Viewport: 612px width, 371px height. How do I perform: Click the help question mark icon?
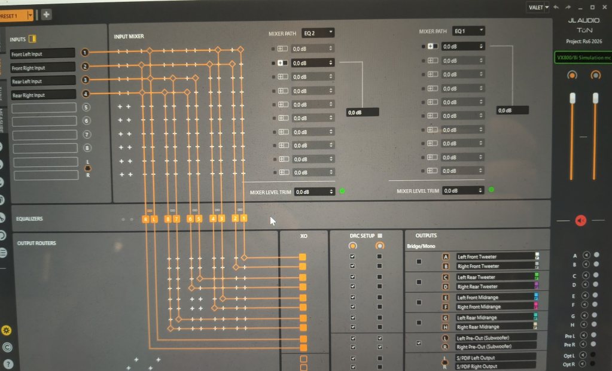coord(6,363)
